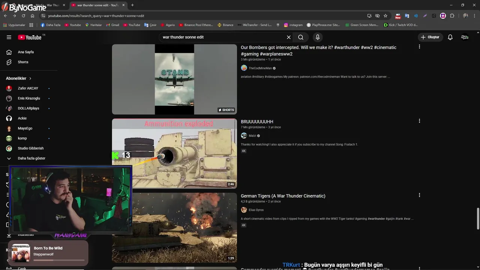Open WeTransfer bookmark
This screenshot has width=480, height=270.
255,25
